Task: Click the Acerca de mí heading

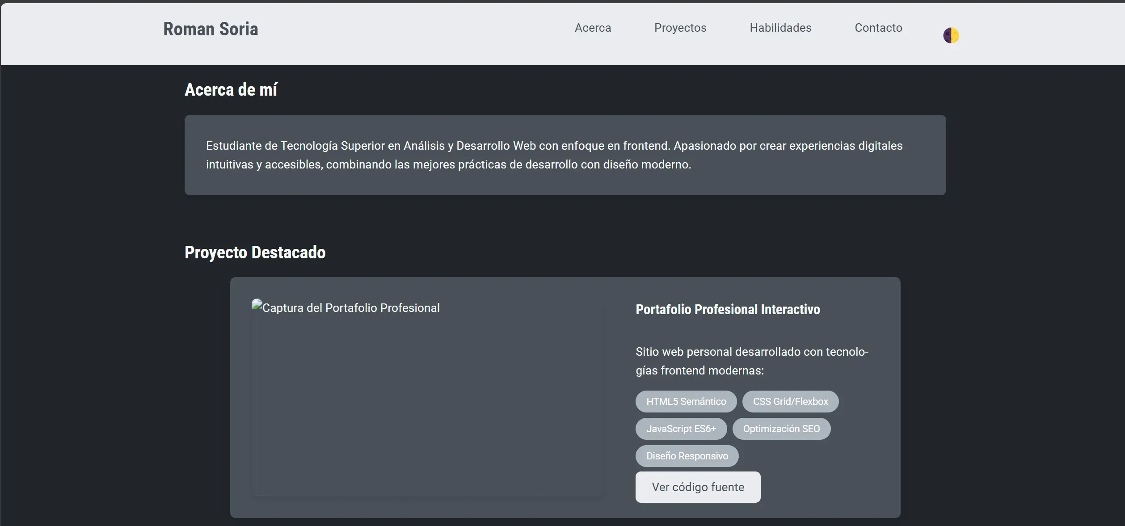Action: tap(231, 90)
